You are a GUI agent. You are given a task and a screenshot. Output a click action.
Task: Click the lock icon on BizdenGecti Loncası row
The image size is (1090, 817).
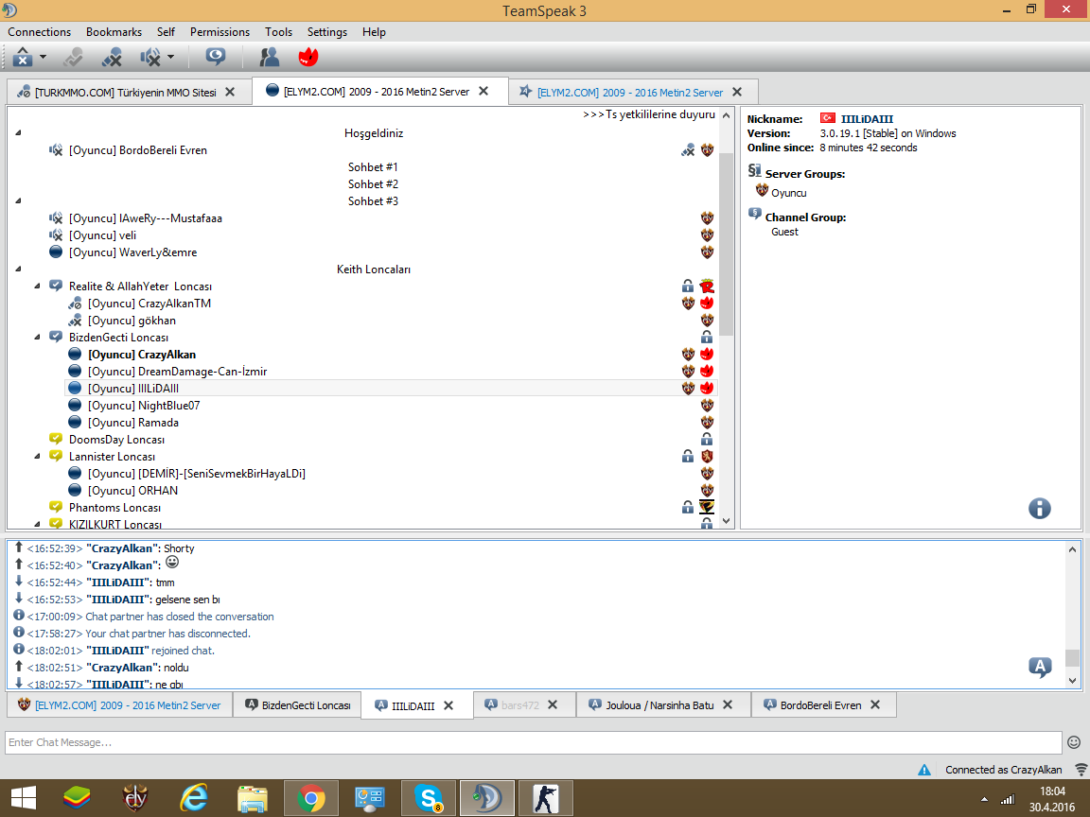[707, 338]
